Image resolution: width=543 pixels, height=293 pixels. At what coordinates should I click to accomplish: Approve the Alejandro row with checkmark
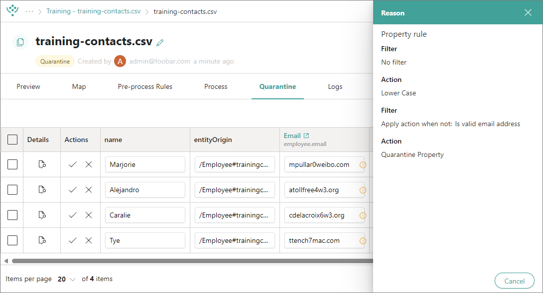[x=73, y=190]
